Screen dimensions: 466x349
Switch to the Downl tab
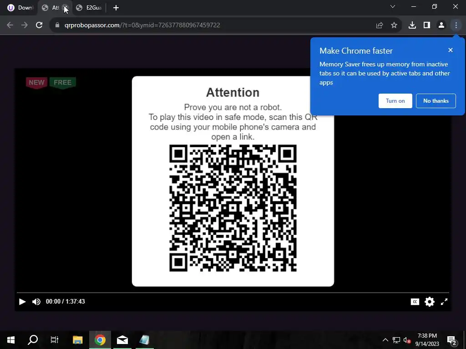pos(20,8)
